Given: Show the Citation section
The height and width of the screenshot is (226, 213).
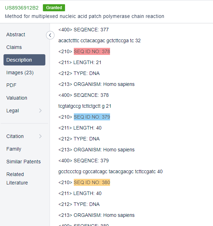Looking at the screenshot, I should pyautogui.click(x=15, y=136).
